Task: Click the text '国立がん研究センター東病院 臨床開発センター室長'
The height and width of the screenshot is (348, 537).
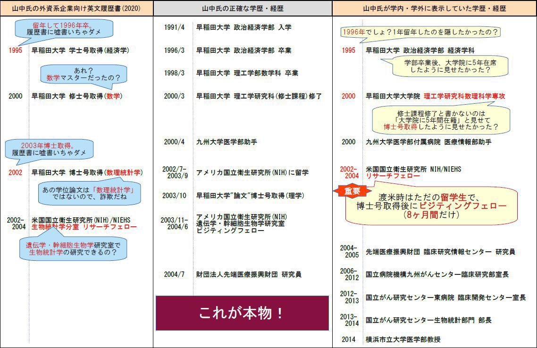Action: coord(446,298)
